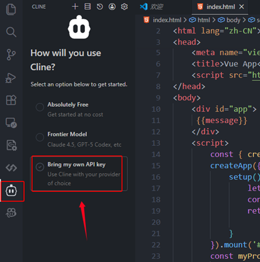Click the setup() code on line 16

coord(244,177)
